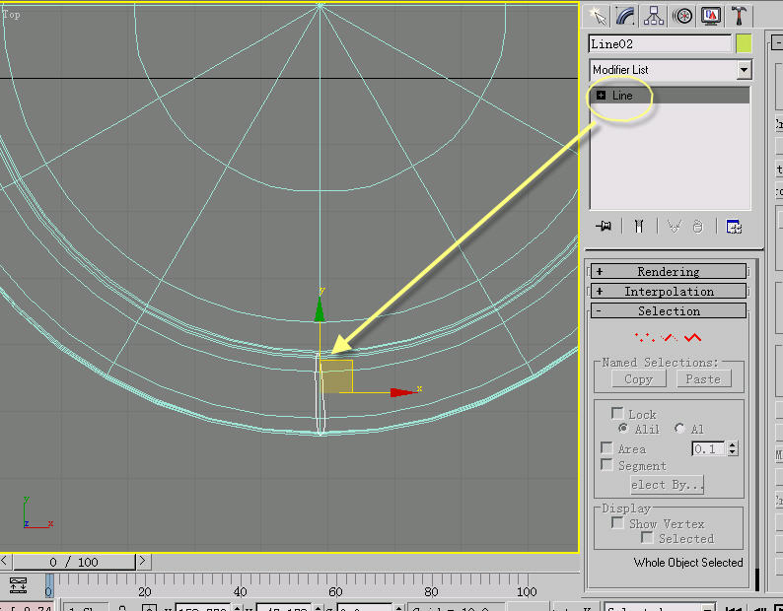Image resolution: width=783 pixels, height=611 pixels.
Task: Click the Line02 object name field
Action: point(660,44)
